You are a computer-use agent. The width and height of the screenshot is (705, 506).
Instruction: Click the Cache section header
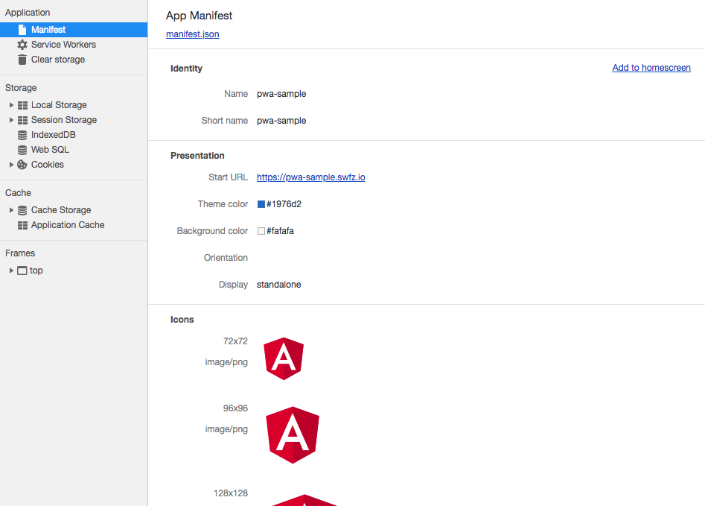click(x=18, y=193)
